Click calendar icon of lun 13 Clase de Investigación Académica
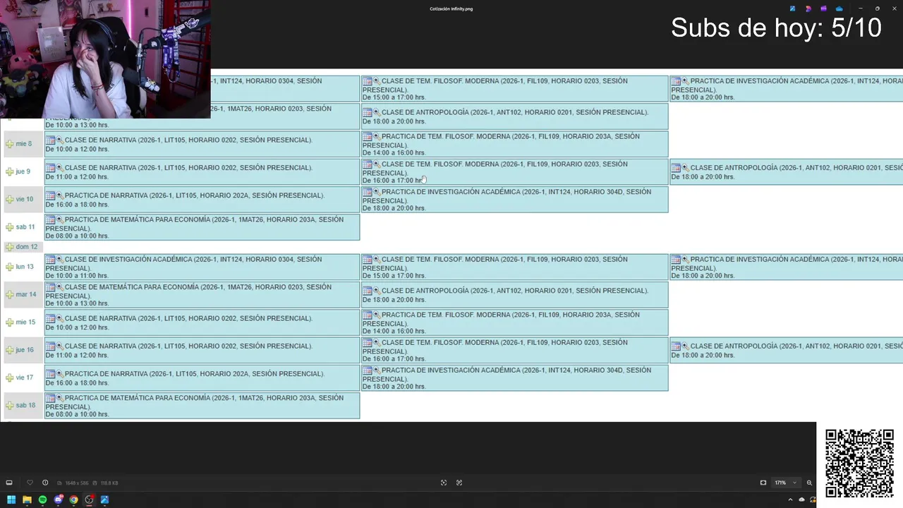The height and width of the screenshot is (508, 903). point(50,260)
